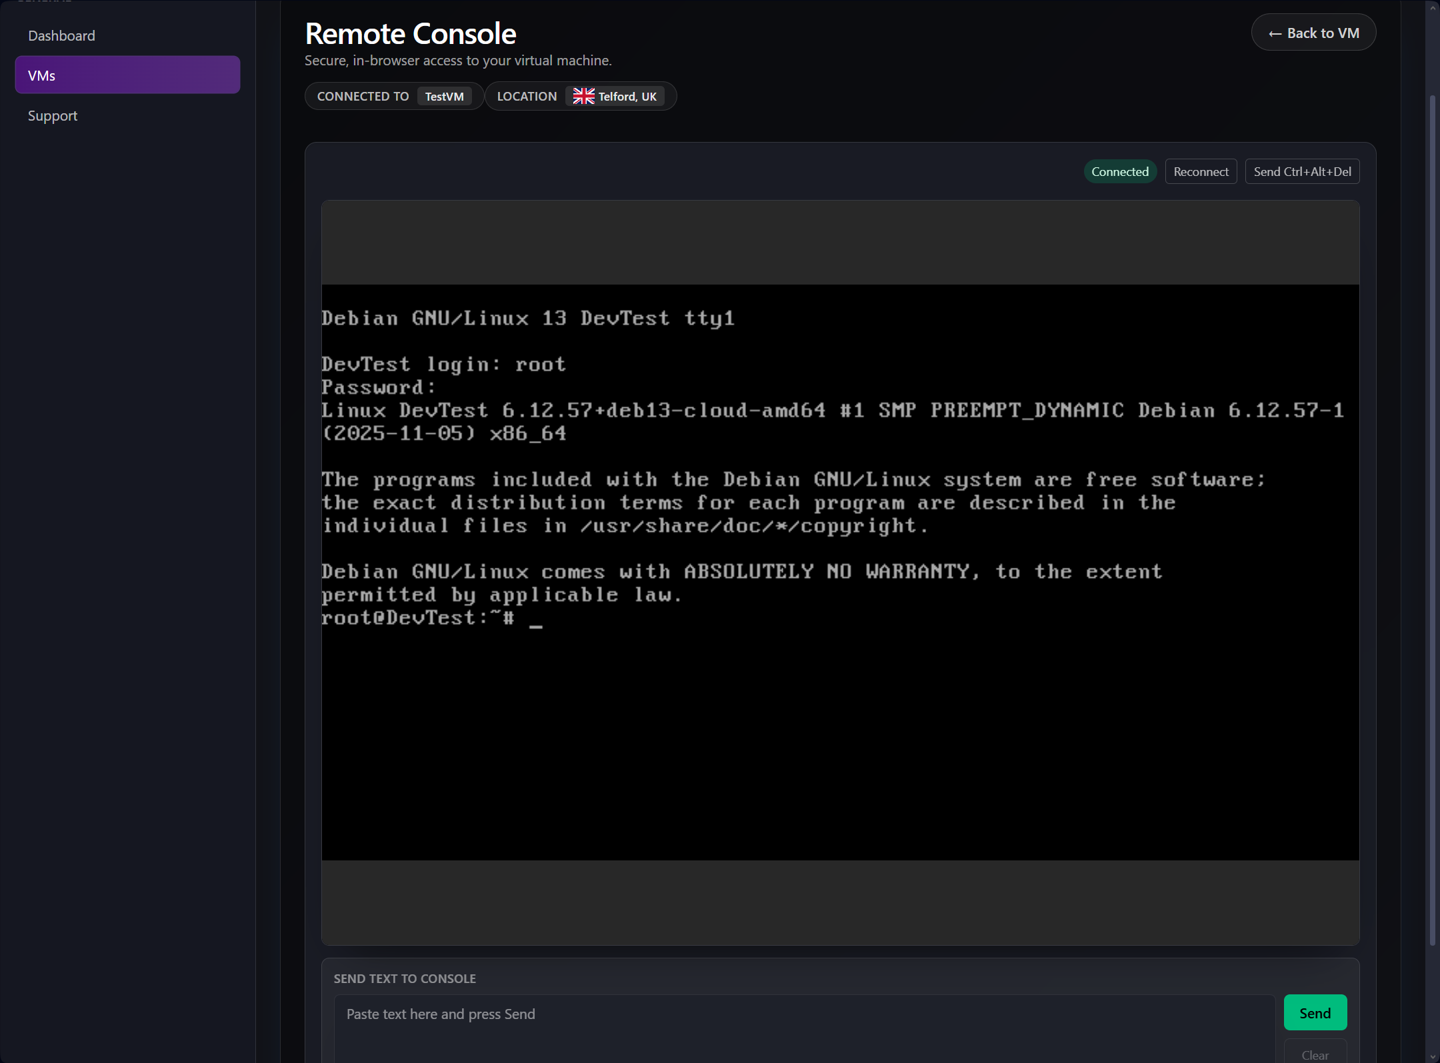Click the Remote Console page heading
1440x1063 pixels.
(x=410, y=33)
